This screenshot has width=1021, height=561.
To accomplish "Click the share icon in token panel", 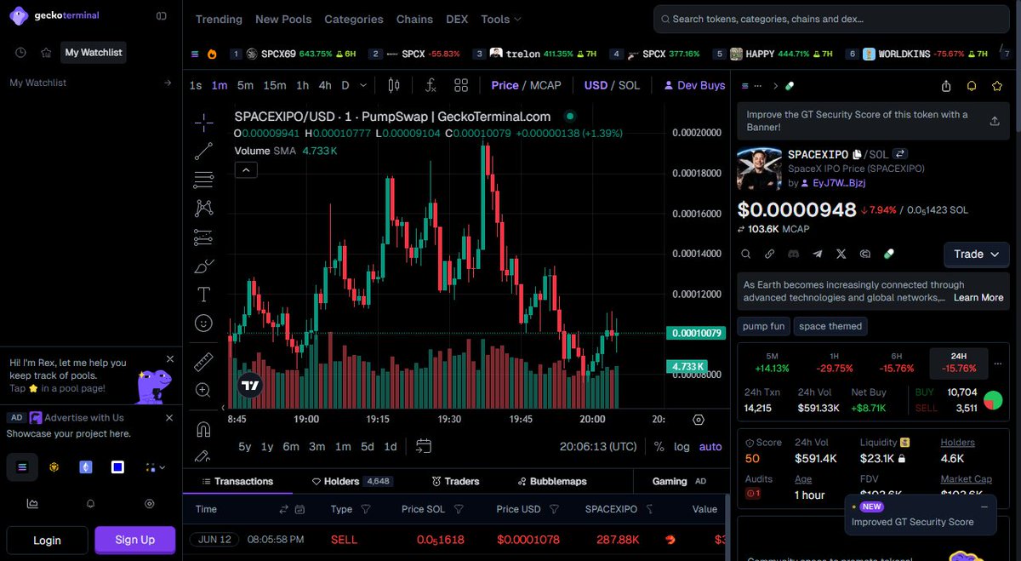I will click(x=946, y=86).
